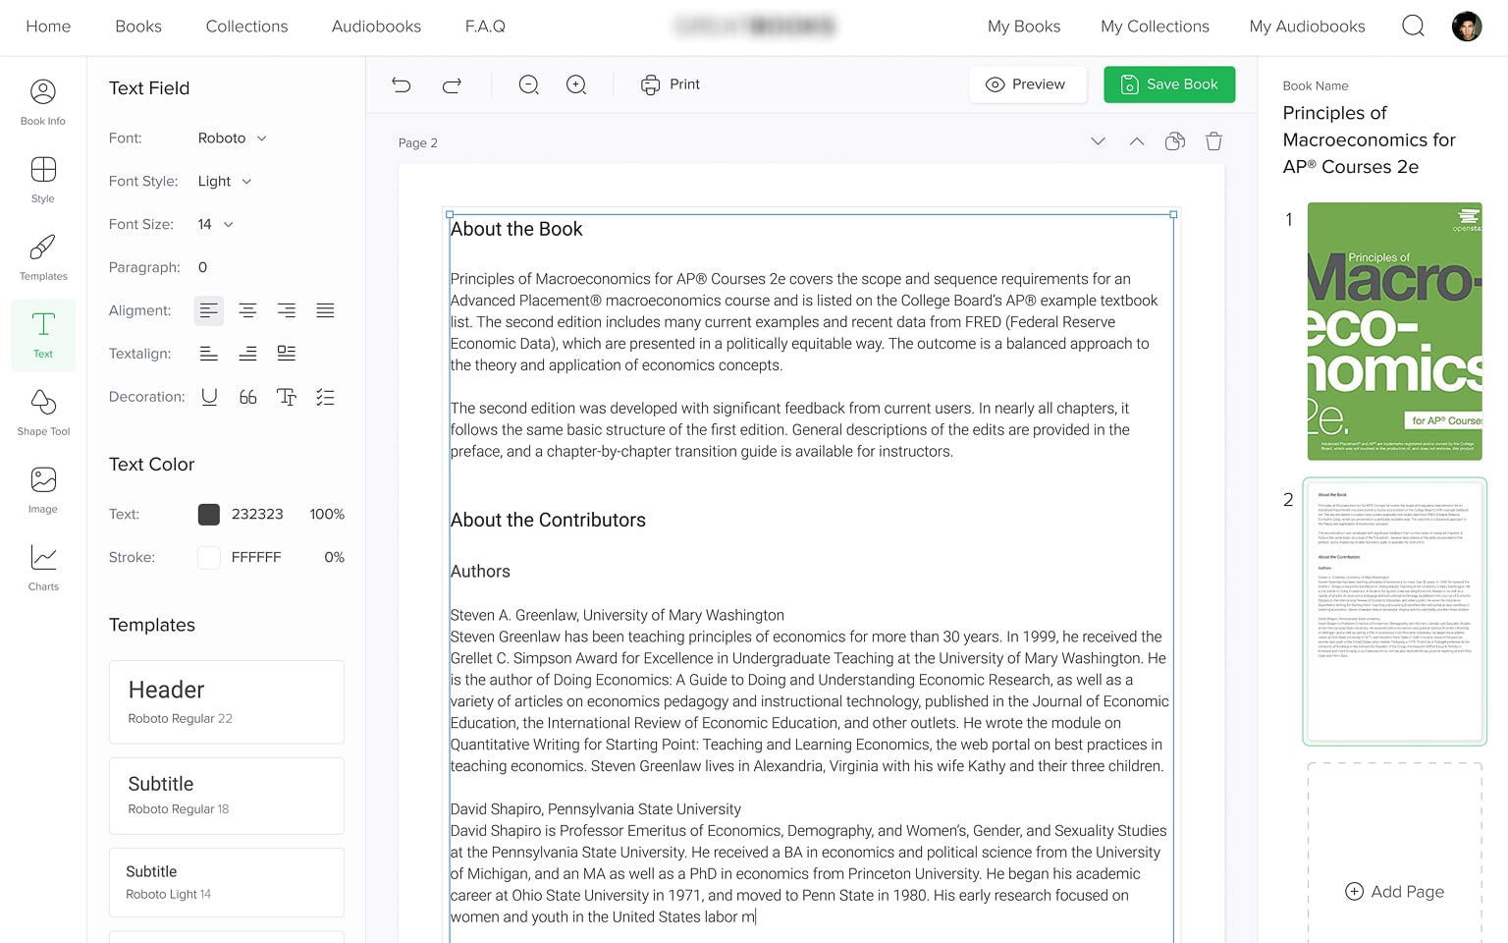This screenshot has width=1508, height=943.
Task: Set alignment to left
Action: click(209, 310)
